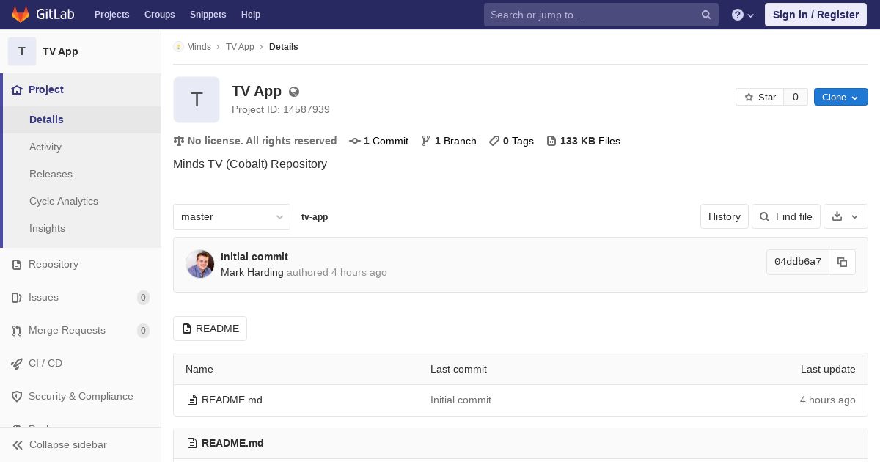Click the star icon on Star button
This screenshot has width=880, height=462.
749,98
